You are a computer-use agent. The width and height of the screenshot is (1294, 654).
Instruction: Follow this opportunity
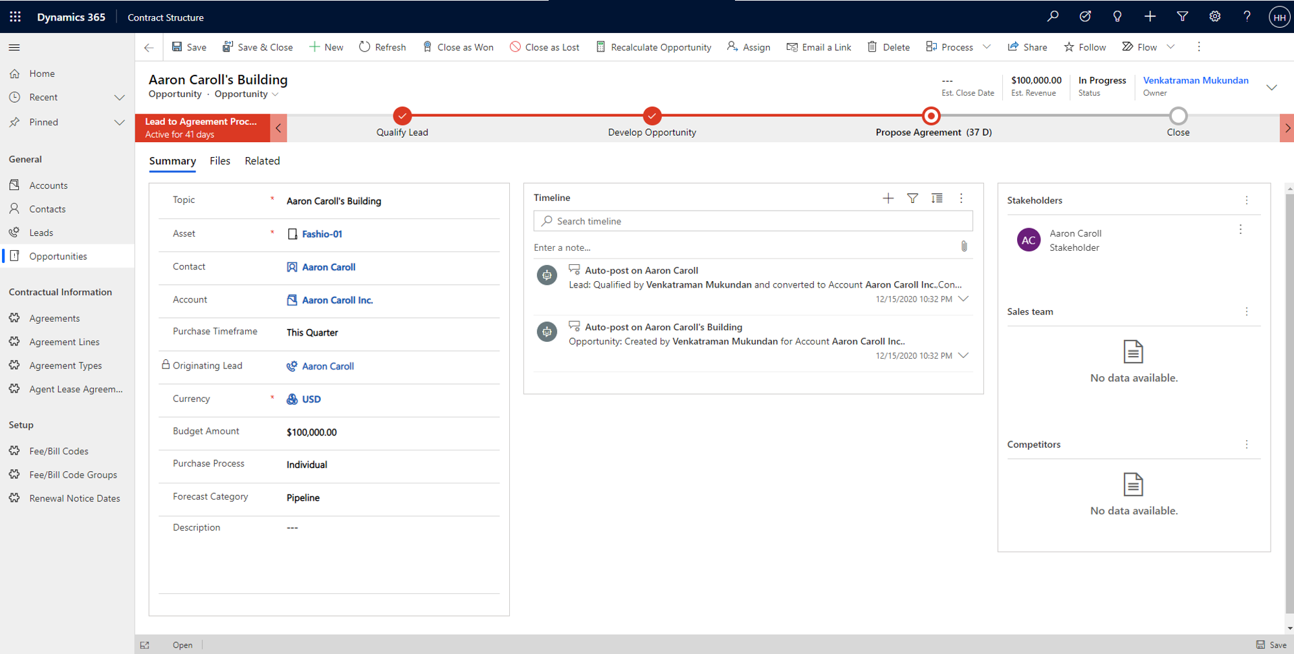[x=1085, y=47]
